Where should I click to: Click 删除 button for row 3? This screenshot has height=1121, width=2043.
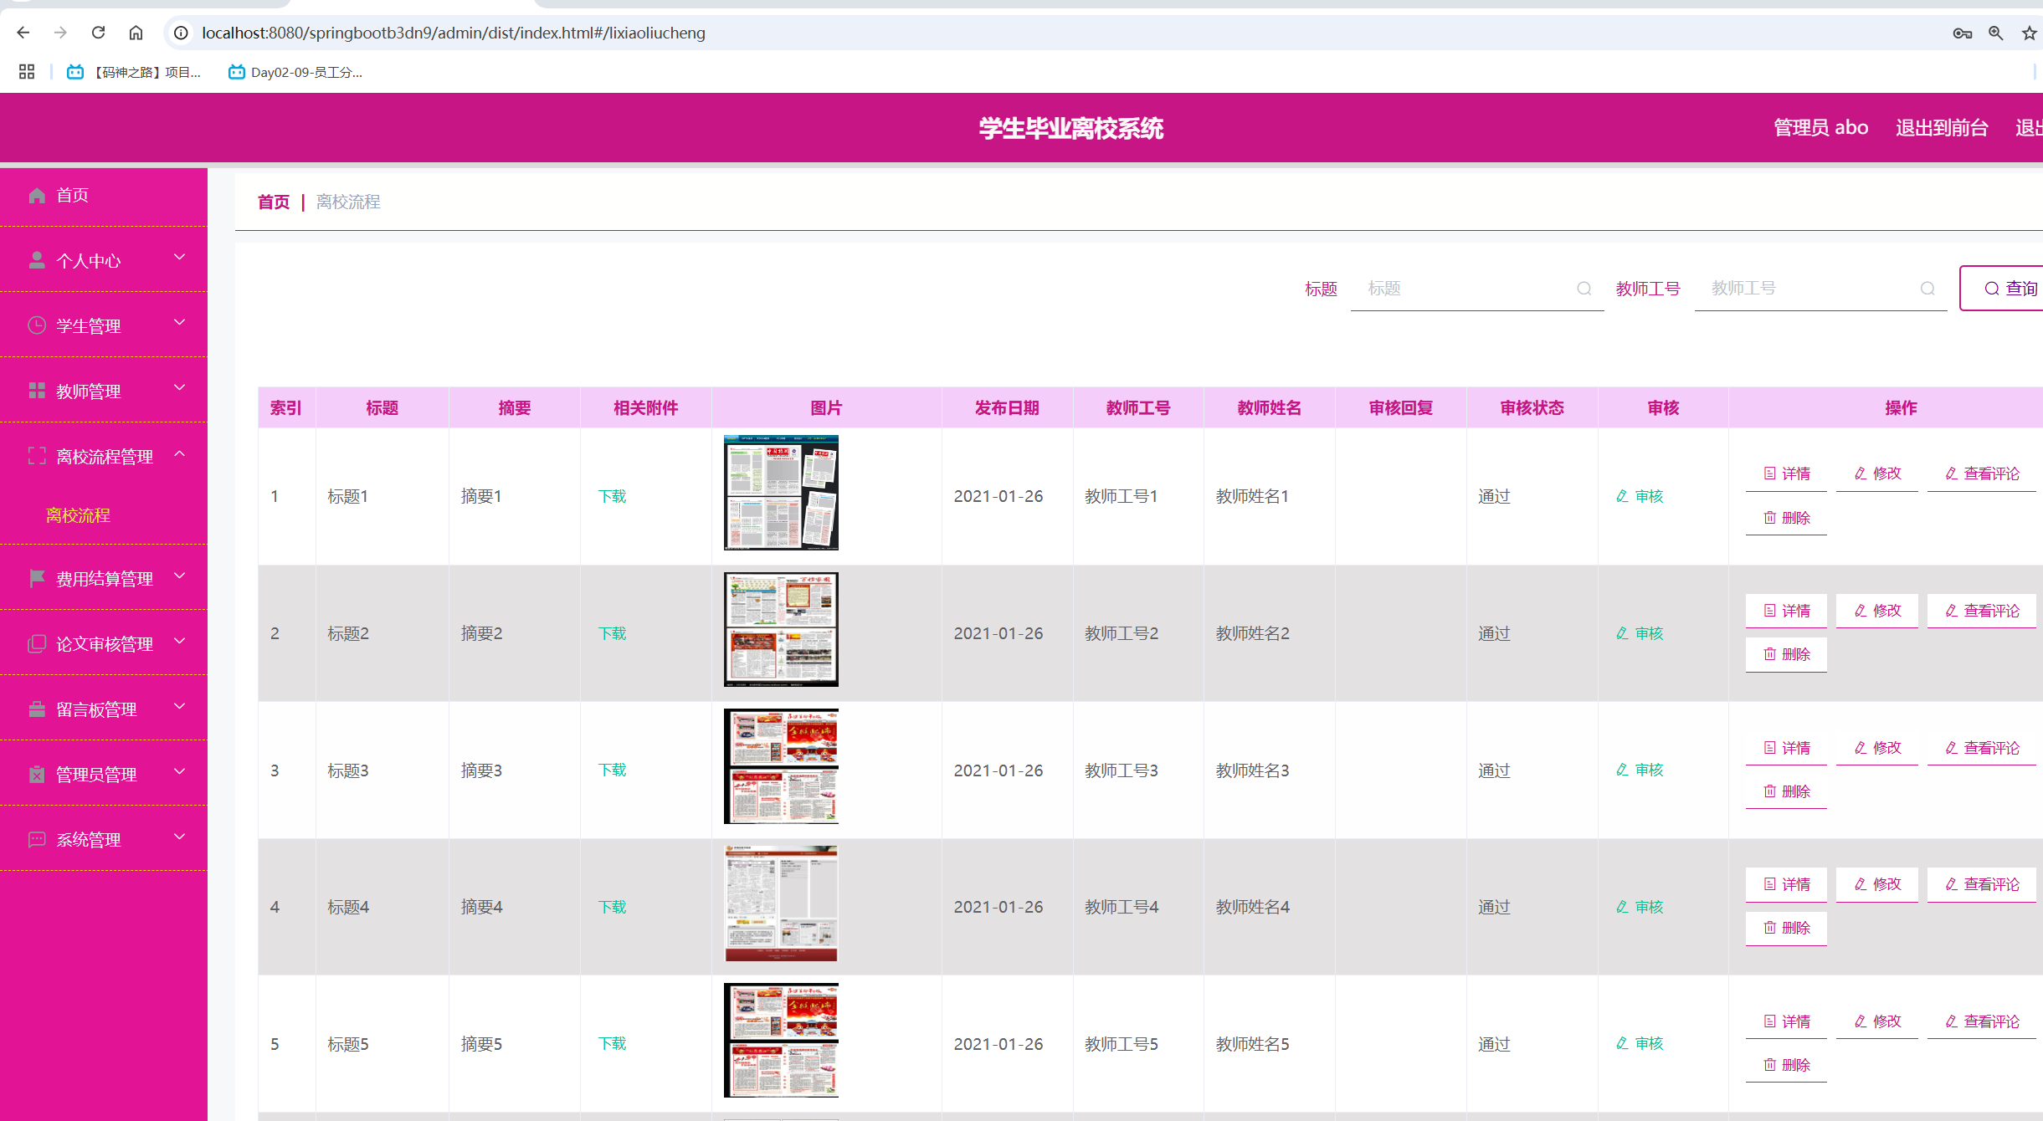pyautogui.click(x=1786, y=791)
